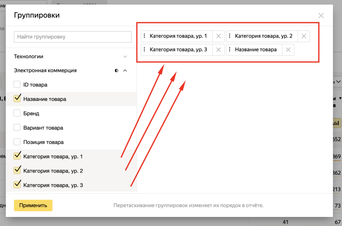Uncheck Категория товара, ур. 1 checkbox
The width and height of the screenshot is (342, 226).
click(17, 156)
